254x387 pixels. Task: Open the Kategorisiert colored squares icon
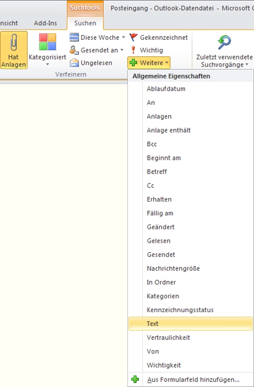[48, 42]
